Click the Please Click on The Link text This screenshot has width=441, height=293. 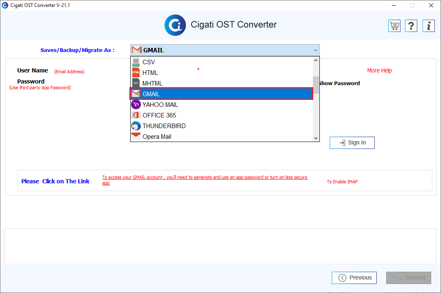coord(55,181)
